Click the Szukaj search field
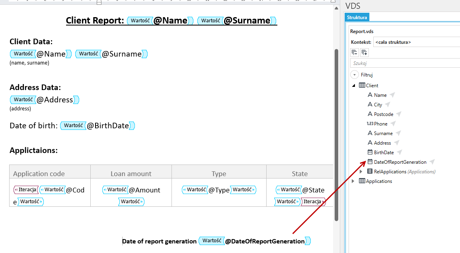Viewport: 460px width, 253px height. [x=405, y=63]
